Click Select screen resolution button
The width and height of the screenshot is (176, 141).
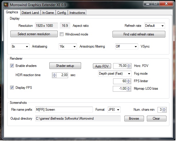click(x=34, y=34)
